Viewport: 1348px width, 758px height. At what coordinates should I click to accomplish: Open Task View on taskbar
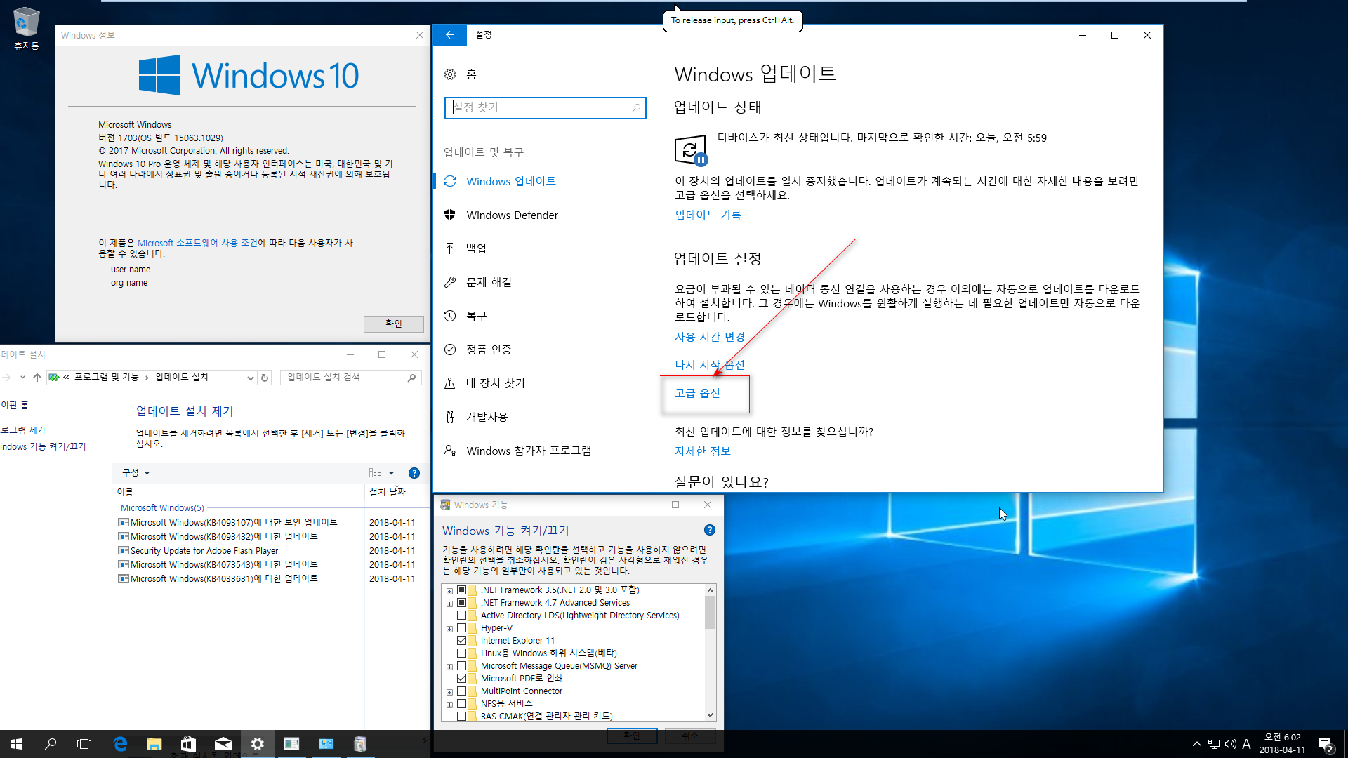84,744
